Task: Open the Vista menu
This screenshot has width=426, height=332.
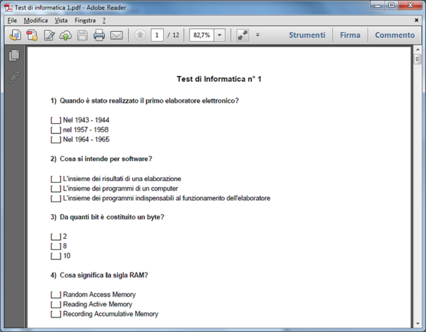Action: 61,20
